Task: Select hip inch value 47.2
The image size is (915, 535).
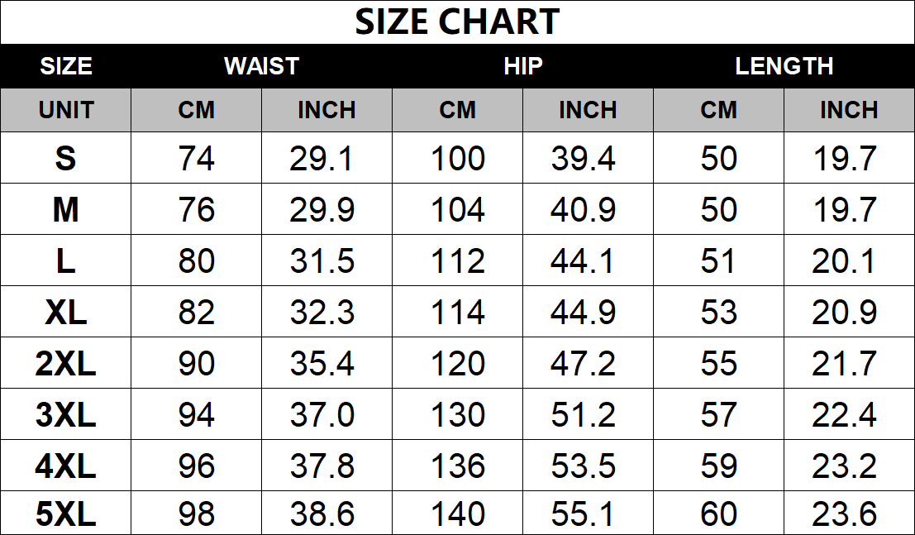Action: click(x=583, y=363)
